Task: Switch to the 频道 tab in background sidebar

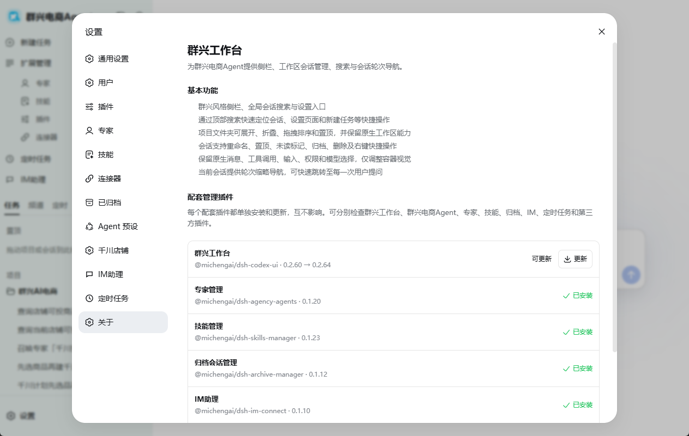Action: [x=36, y=205]
